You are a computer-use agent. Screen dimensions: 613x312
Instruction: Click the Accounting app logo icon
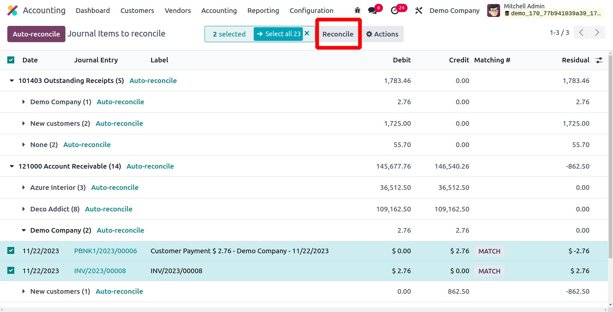coord(12,11)
